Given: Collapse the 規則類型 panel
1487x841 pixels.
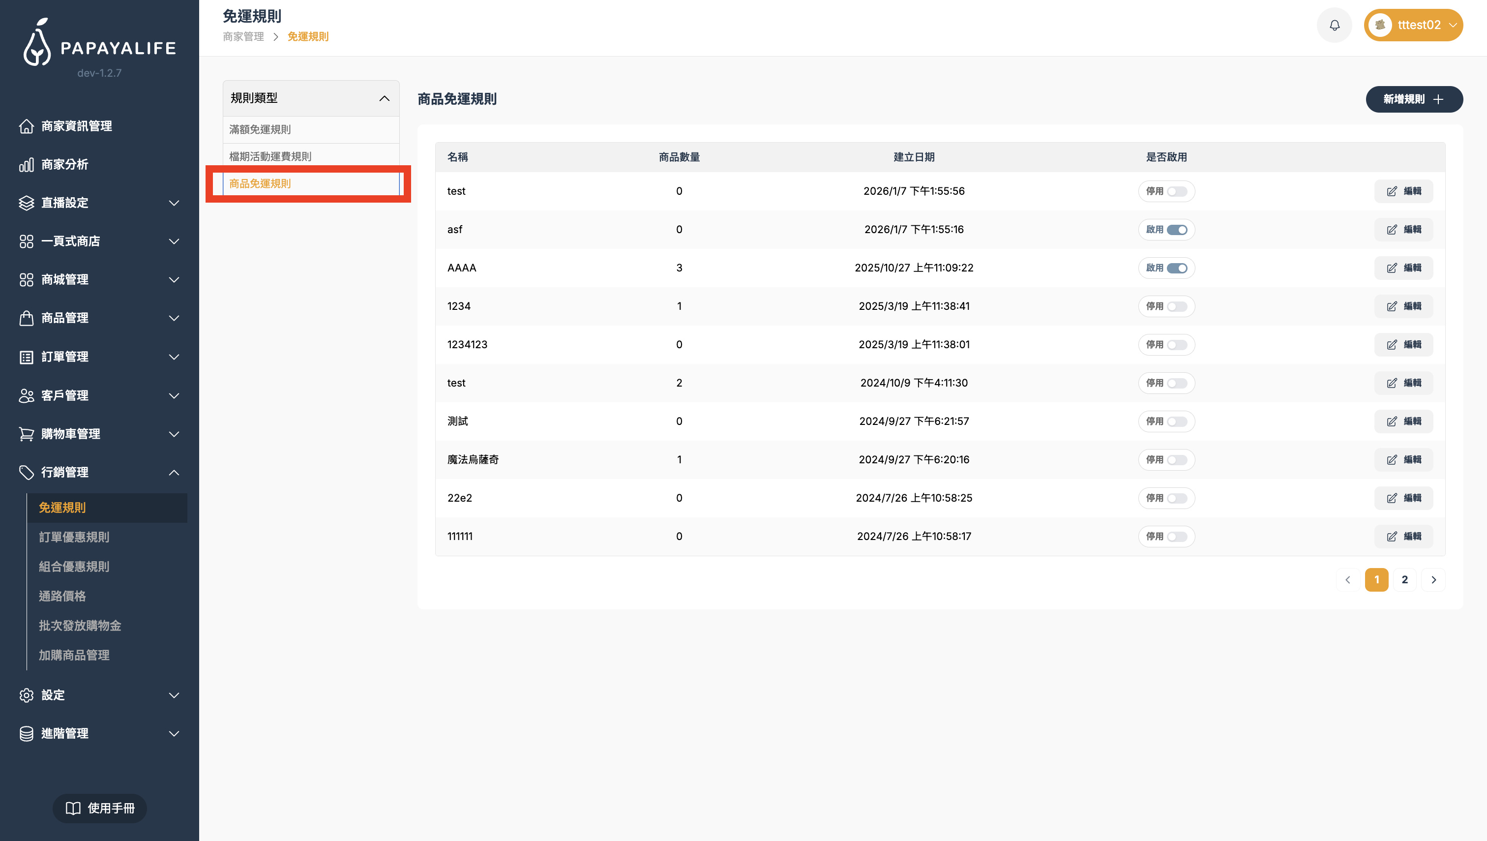Looking at the screenshot, I should [x=384, y=98].
